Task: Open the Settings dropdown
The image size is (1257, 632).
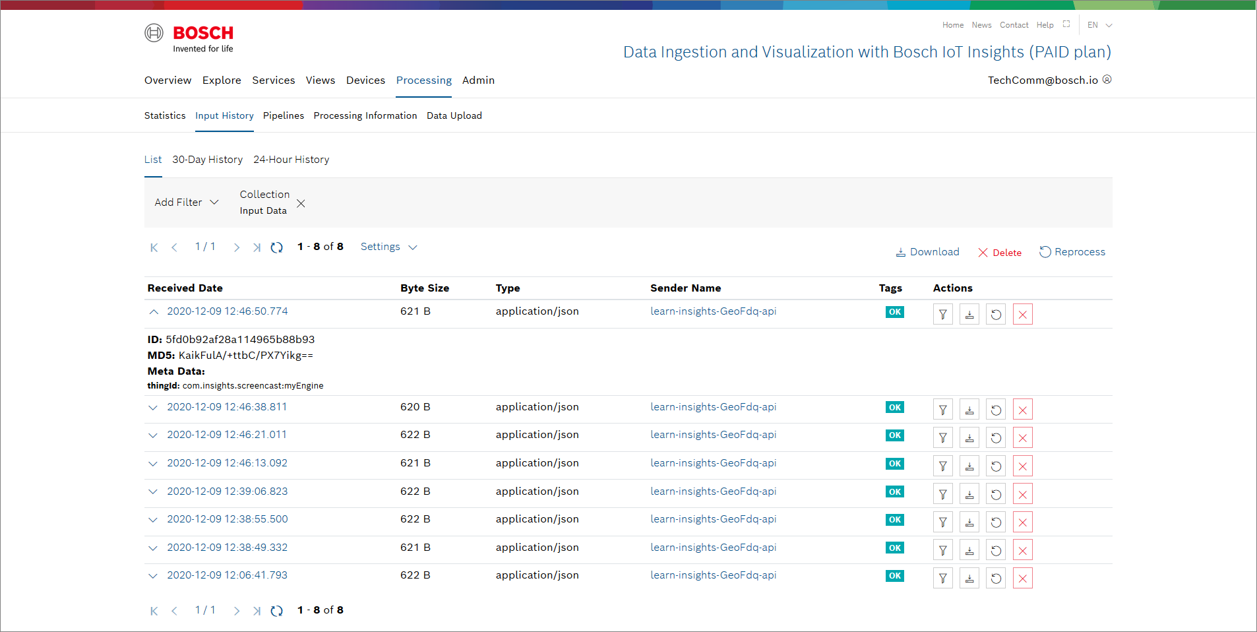Action: [388, 247]
